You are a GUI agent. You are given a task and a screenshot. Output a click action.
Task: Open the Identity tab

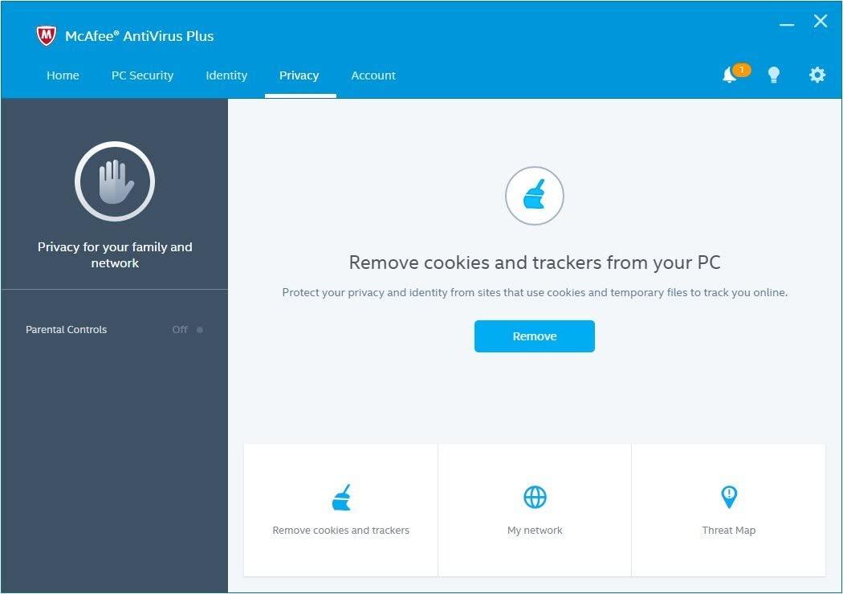click(226, 75)
